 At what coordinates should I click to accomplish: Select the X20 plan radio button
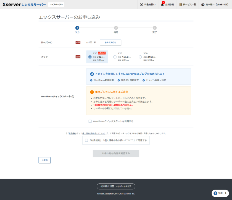click(115, 57)
